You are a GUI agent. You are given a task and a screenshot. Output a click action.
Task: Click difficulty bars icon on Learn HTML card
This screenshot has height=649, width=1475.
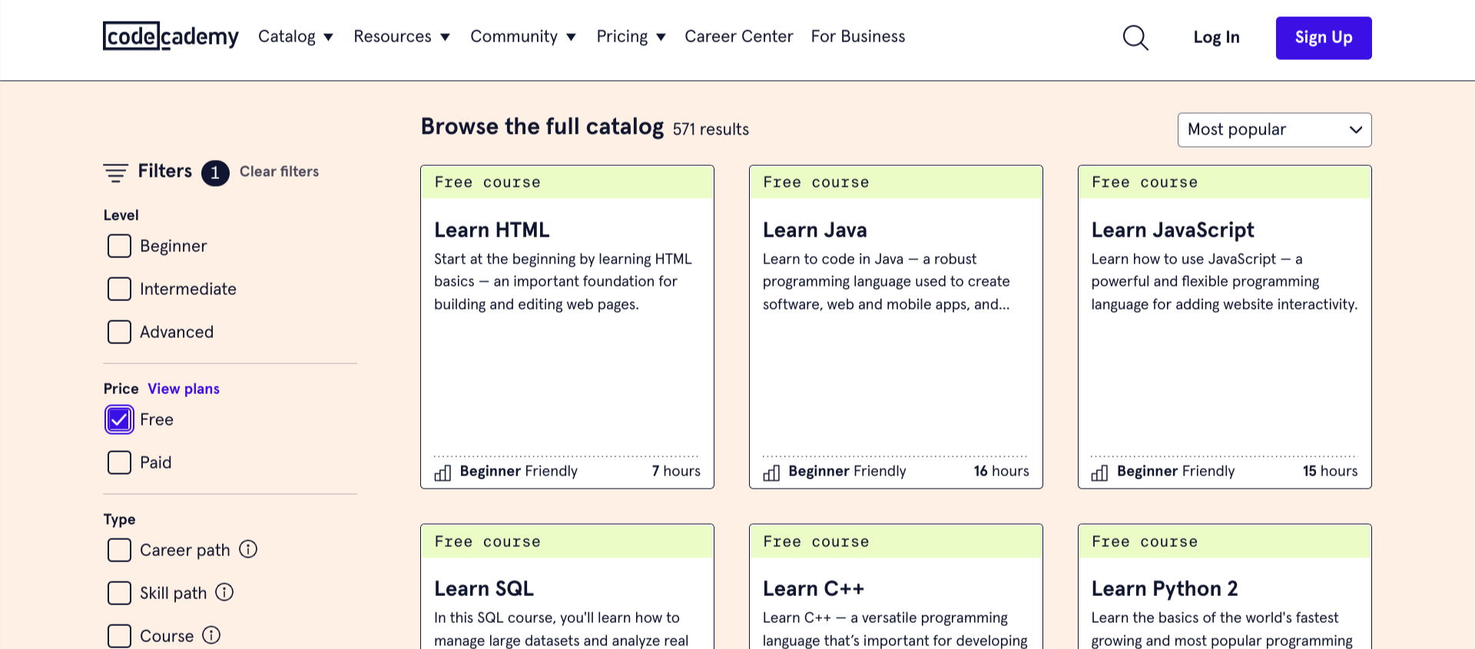pos(442,472)
